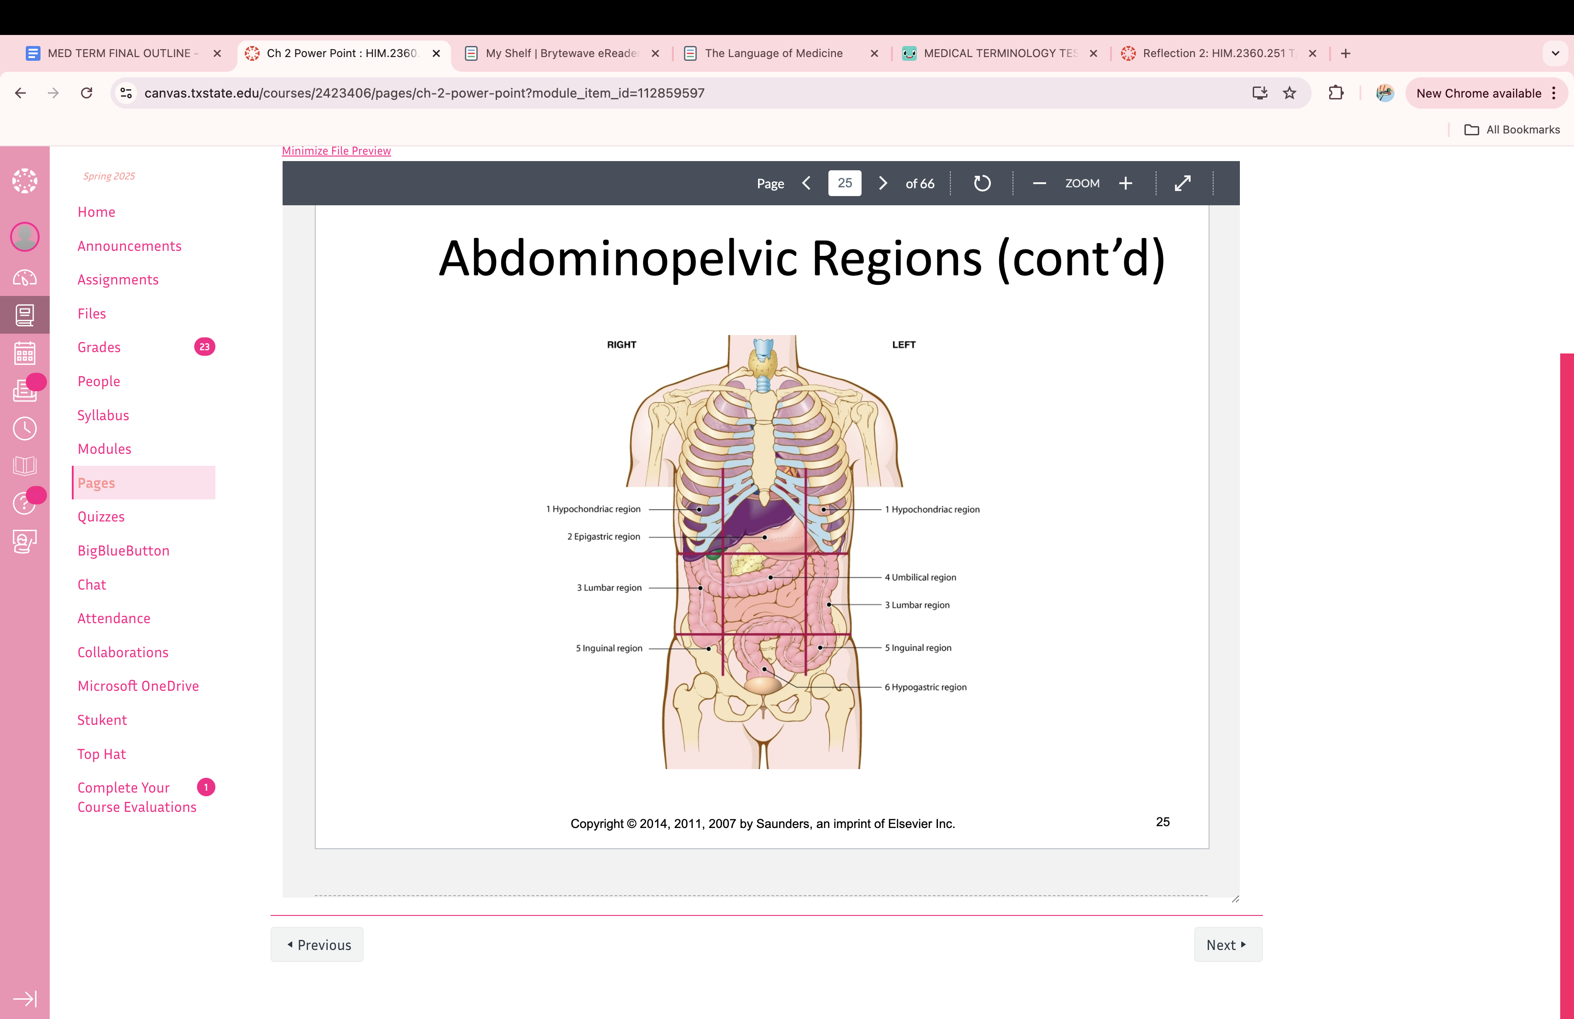
Task: Open Announcements course link
Action: pyautogui.click(x=130, y=246)
